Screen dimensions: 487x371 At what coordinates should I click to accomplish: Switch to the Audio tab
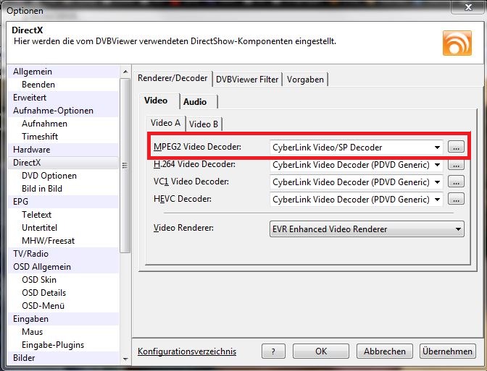pyautogui.click(x=195, y=102)
